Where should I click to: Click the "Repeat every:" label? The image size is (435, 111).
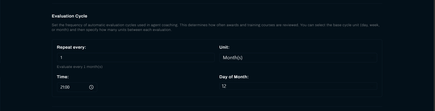pos(71,47)
